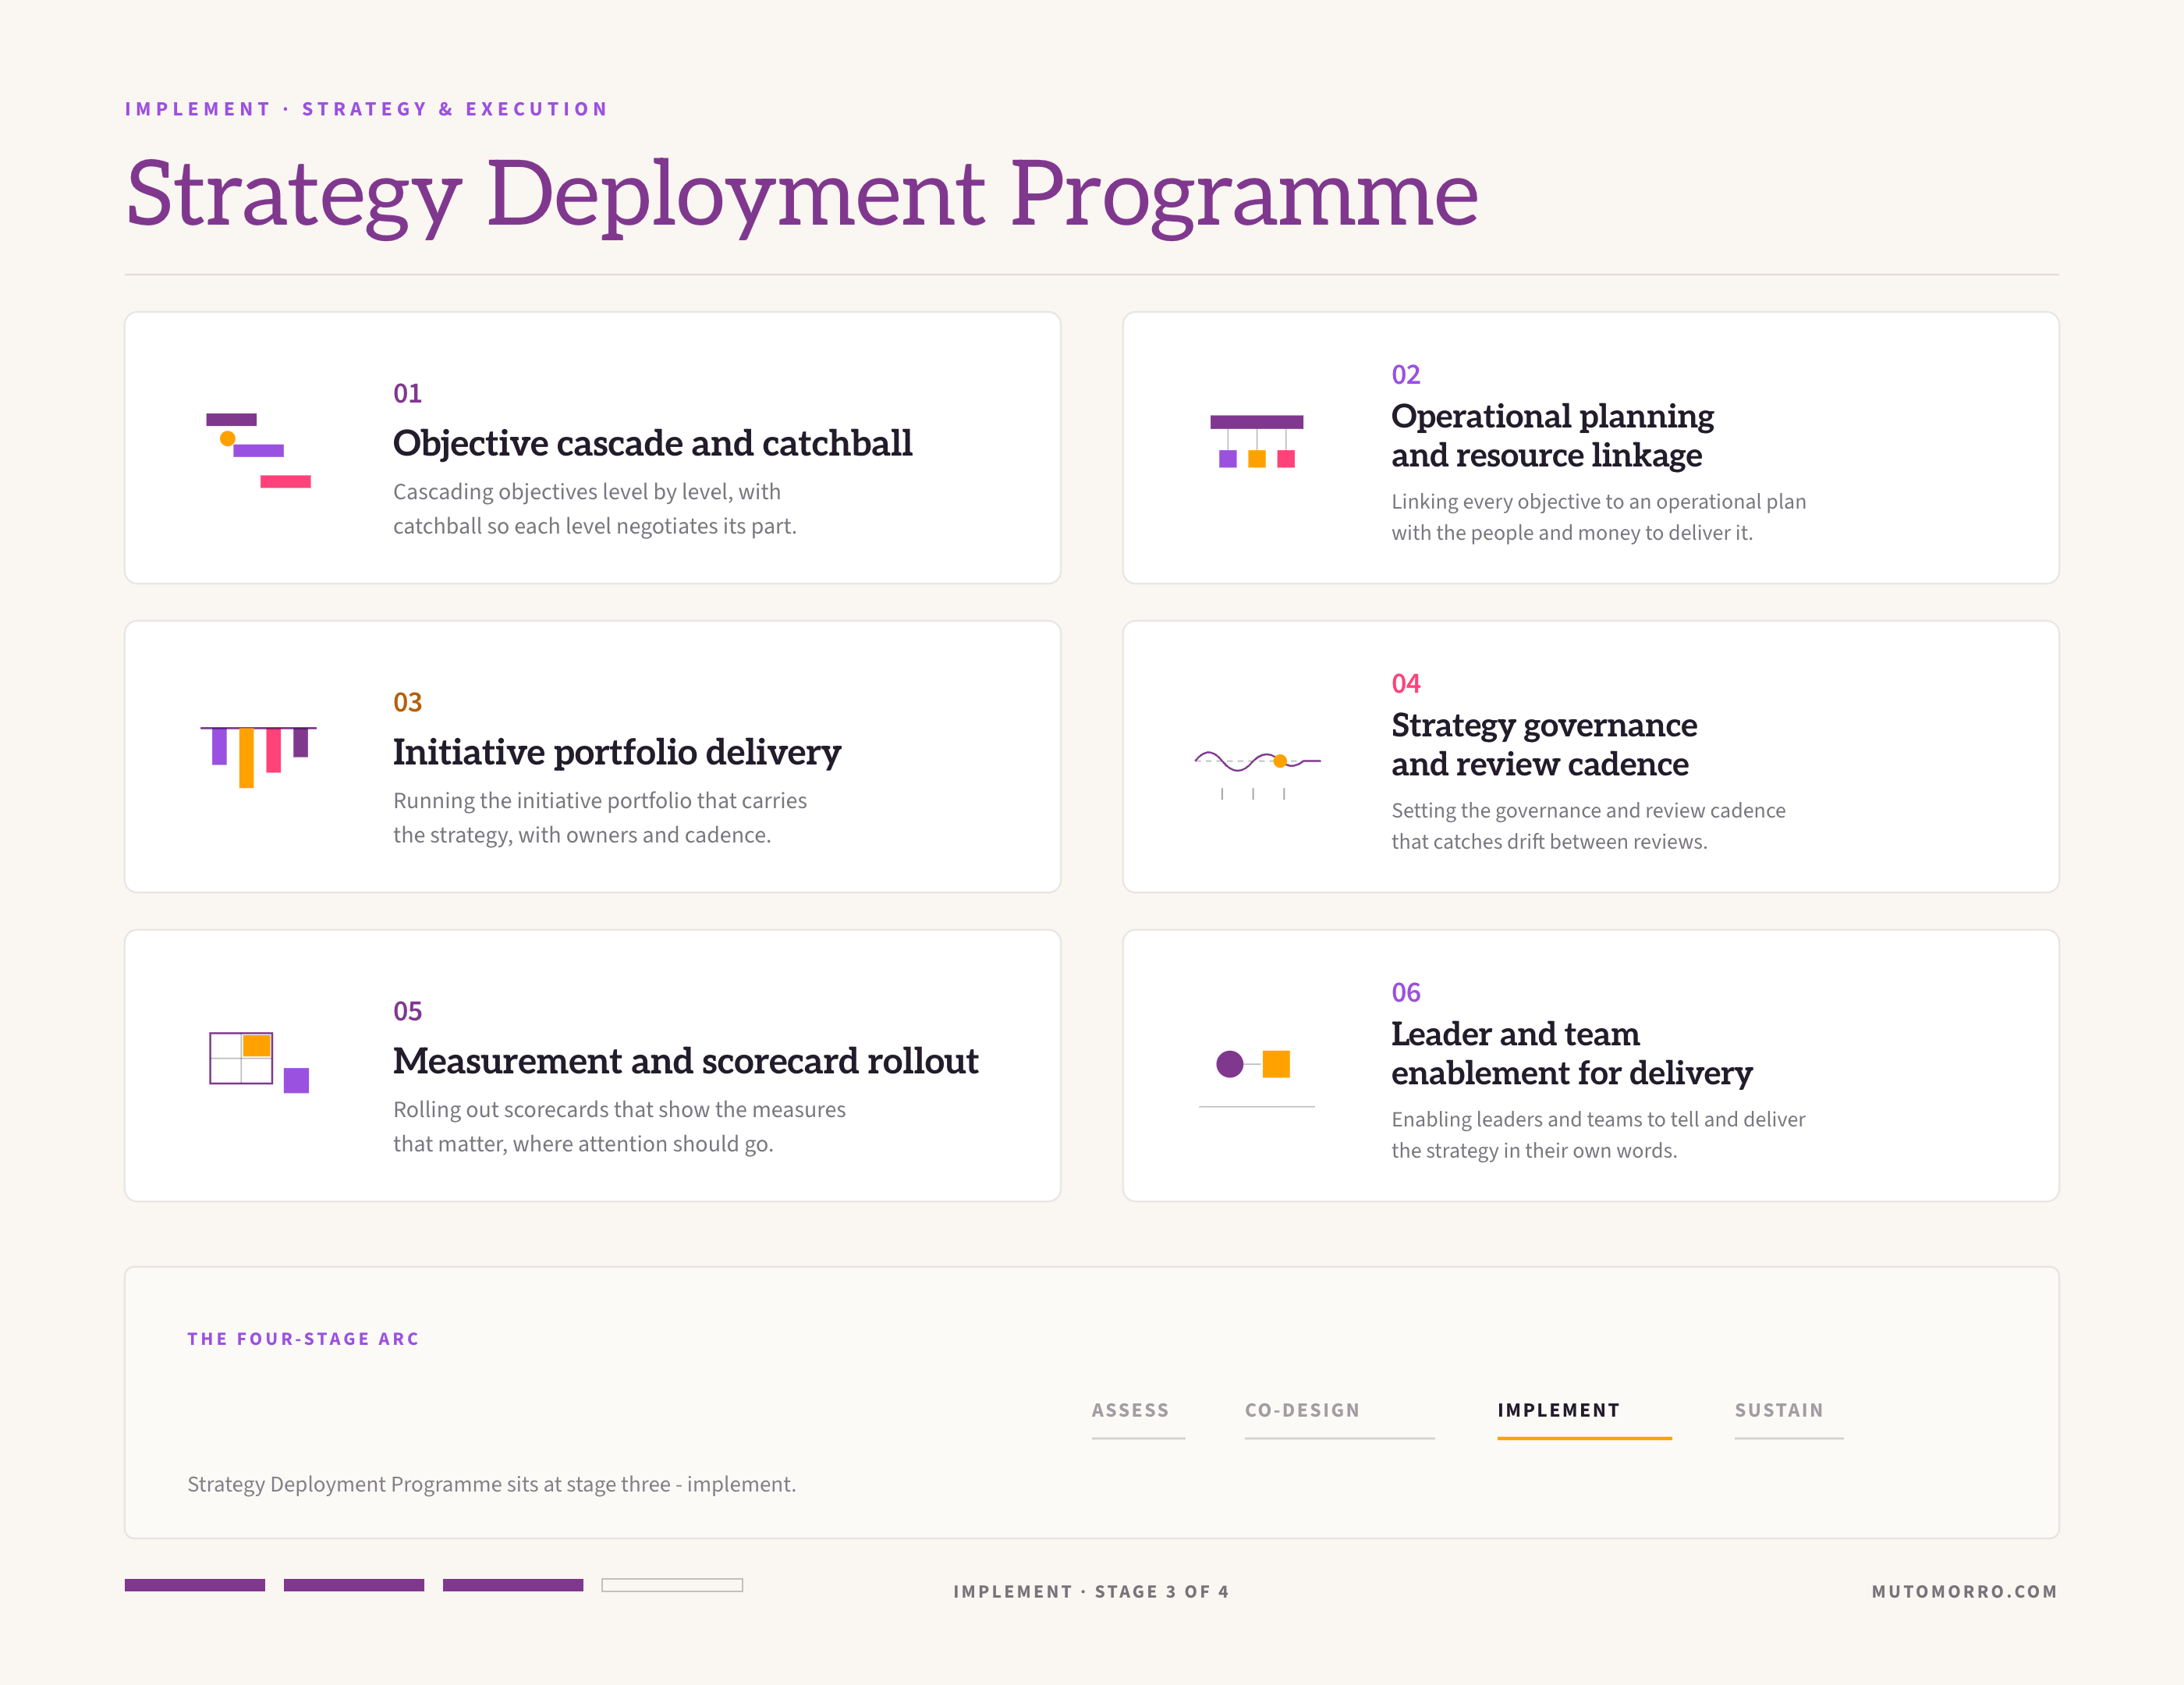This screenshot has height=1685, width=2184.
Task: Click the IMPLEMENT · STAGE 3 OF 4 footer
Action: [x=1091, y=1591]
